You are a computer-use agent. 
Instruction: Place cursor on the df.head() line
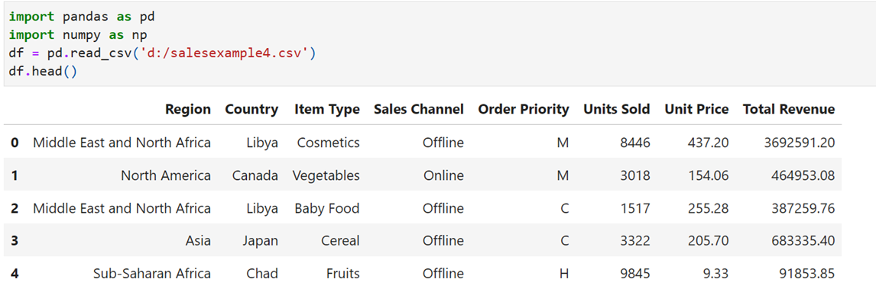43,72
